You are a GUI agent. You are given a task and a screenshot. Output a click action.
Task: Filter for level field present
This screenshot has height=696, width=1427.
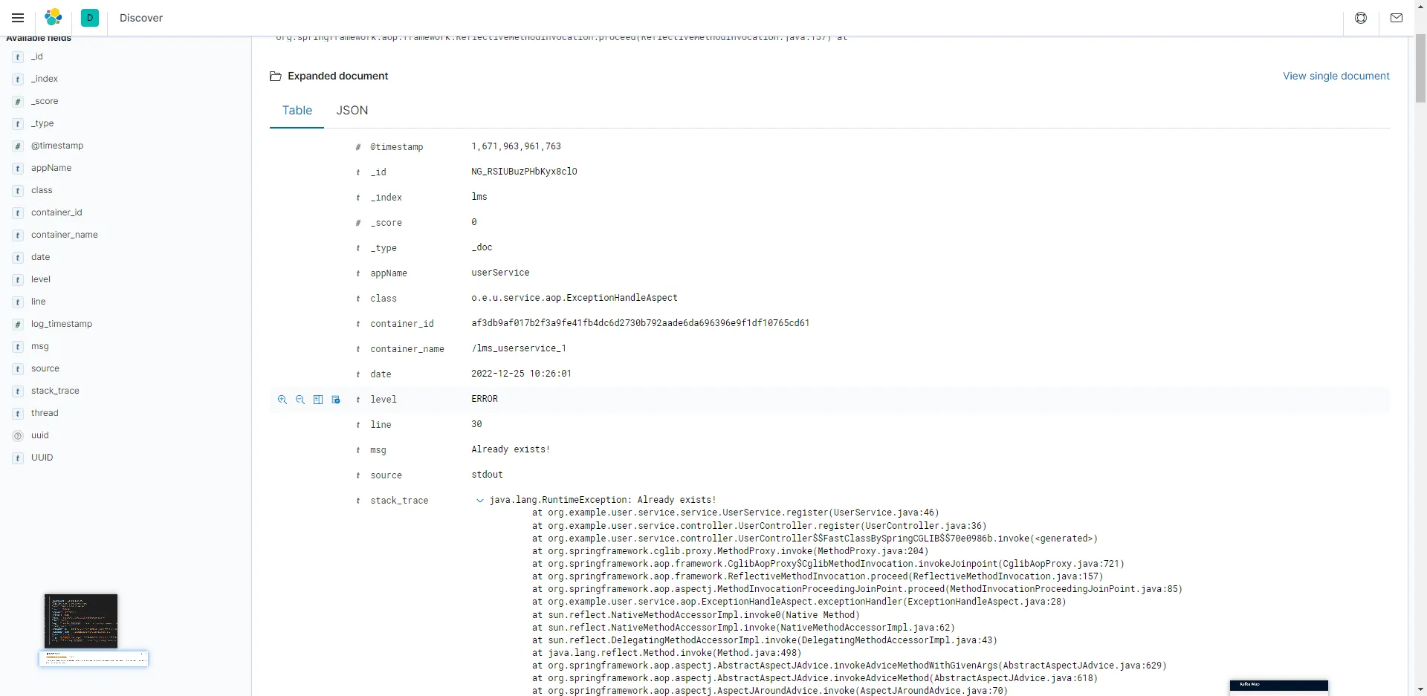(336, 400)
